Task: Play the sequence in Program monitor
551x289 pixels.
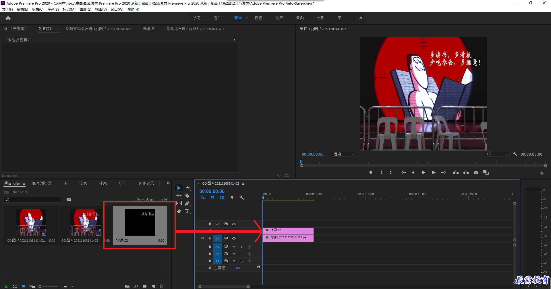Action: click(x=423, y=173)
